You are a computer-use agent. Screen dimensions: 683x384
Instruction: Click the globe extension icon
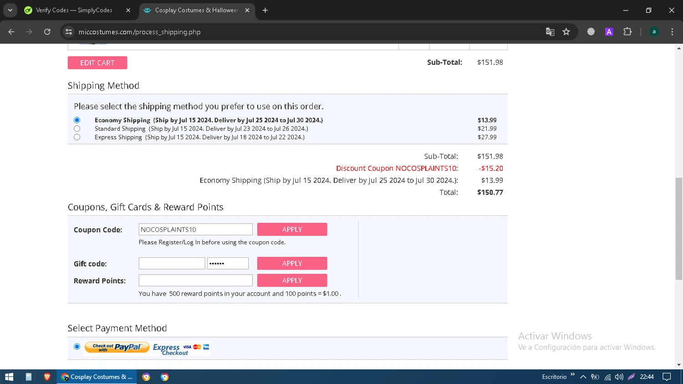click(591, 32)
